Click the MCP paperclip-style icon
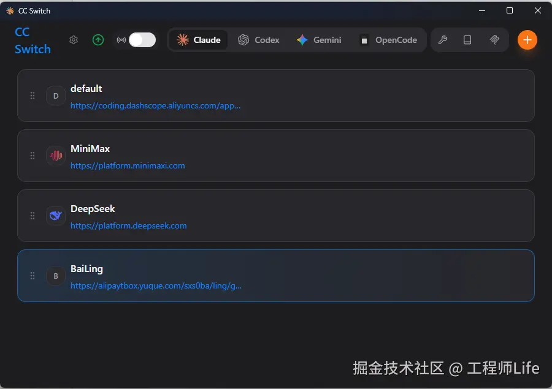This screenshot has height=389, width=552. pos(494,40)
